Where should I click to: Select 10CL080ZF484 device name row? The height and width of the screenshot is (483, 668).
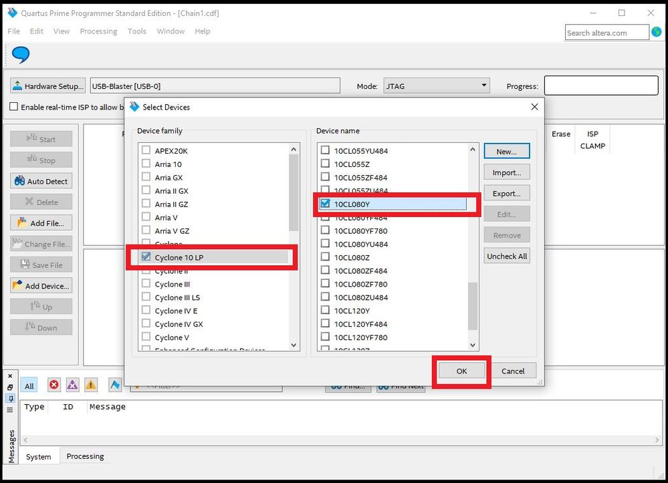coord(361,271)
